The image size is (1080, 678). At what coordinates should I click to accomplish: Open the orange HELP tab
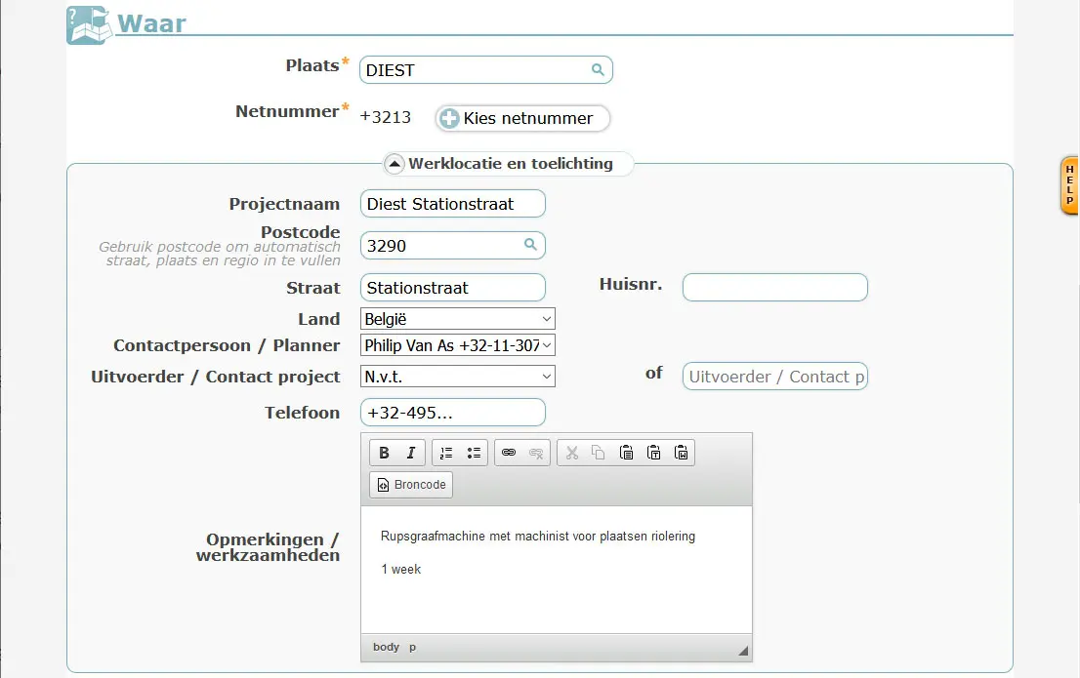(1069, 185)
